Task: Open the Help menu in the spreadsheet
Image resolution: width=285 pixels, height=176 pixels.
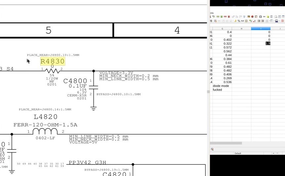Action: [x=212, y=13]
